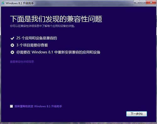This screenshot has width=157, height=124.
Task: Select the text 3 个项目需要你查看
Action: [x=32, y=45]
